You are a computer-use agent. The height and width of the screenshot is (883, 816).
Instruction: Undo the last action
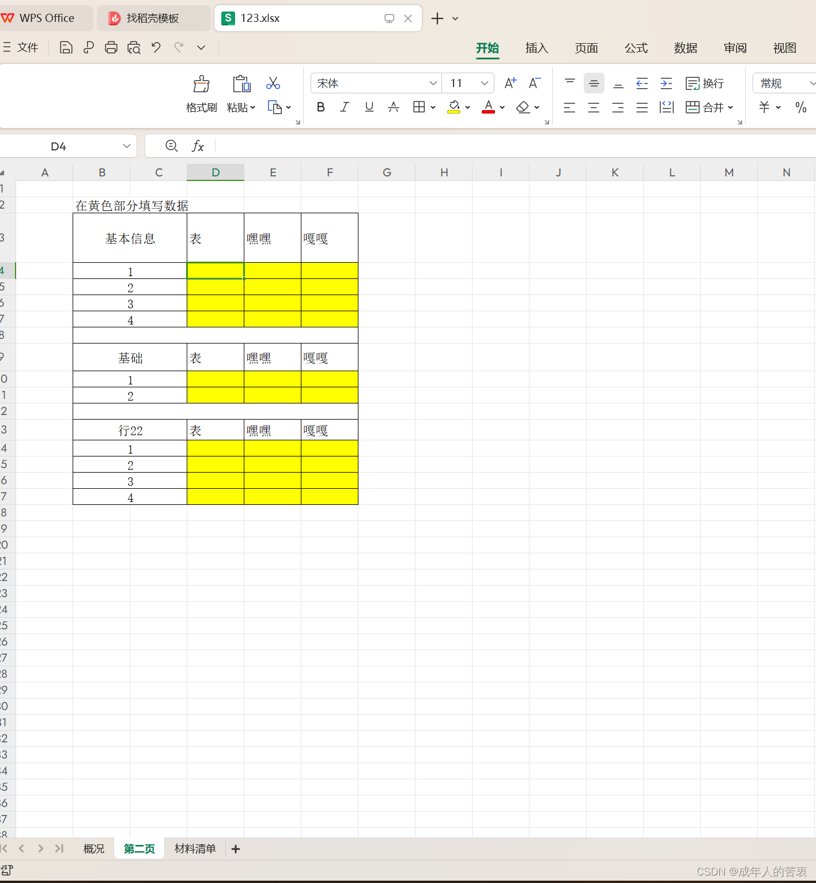(x=156, y=47)
